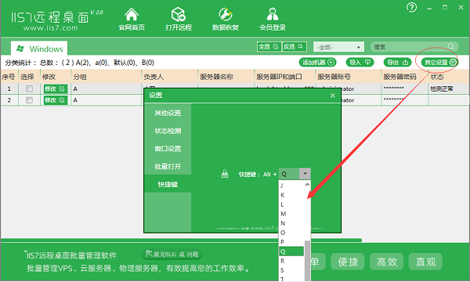Viewport: 470px width, 282px height.
Task: Open 数据恢复 data recovery tool
Action: point(226,19)
